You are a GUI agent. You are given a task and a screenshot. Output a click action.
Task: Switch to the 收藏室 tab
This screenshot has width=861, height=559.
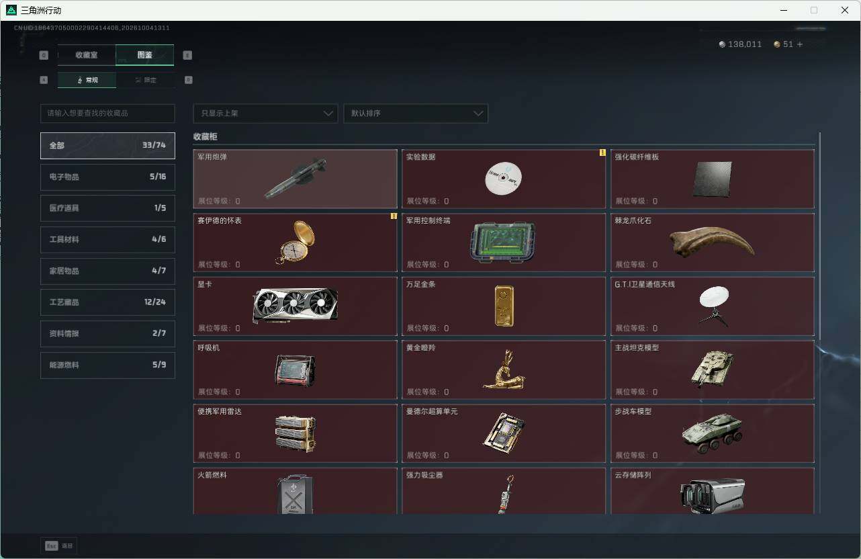[87, 55]
